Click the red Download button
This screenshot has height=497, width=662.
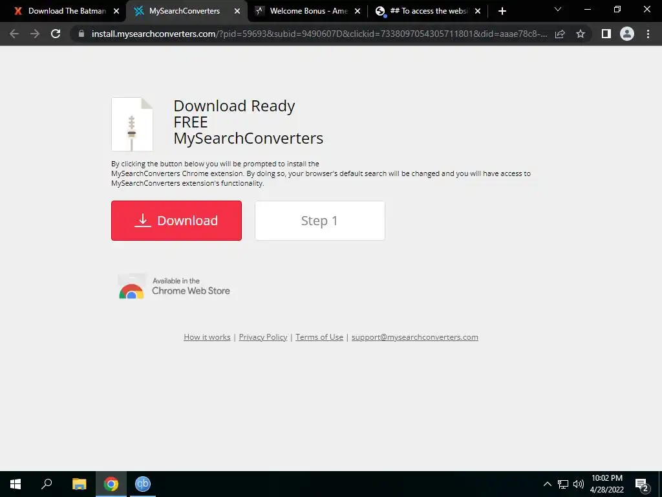176,221
